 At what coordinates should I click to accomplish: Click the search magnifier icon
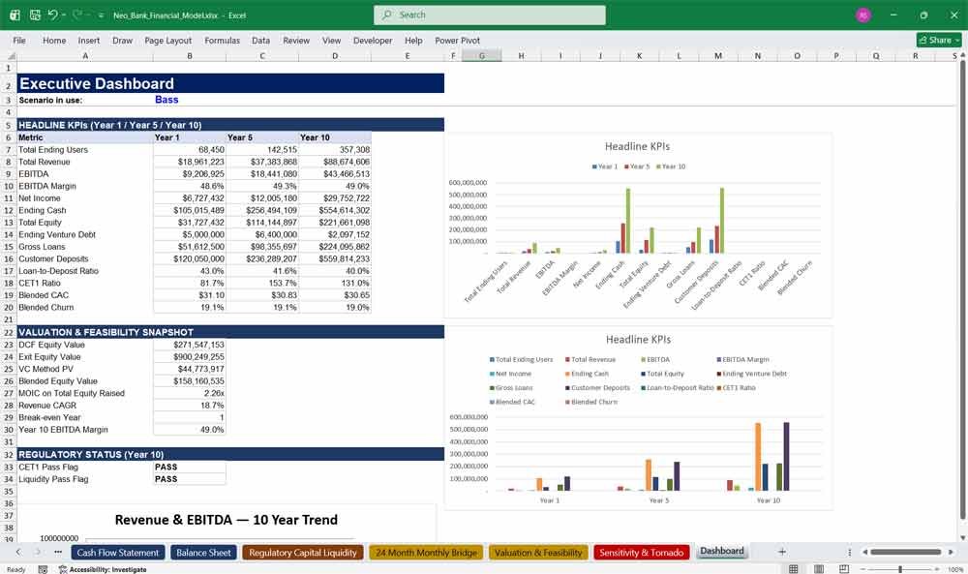[x=387, y=15]
